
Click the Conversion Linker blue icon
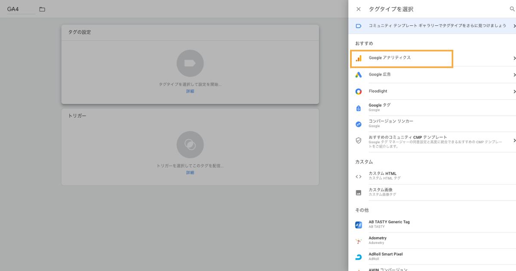pos(359,124)
